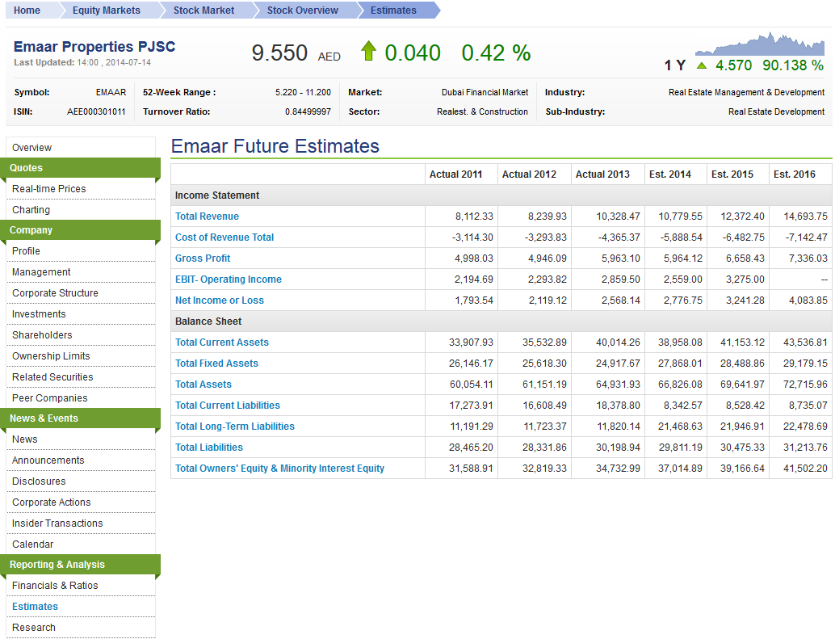This screenshot has width=835, height=639.
Task: Click Total Assets link
Action: 204,385
